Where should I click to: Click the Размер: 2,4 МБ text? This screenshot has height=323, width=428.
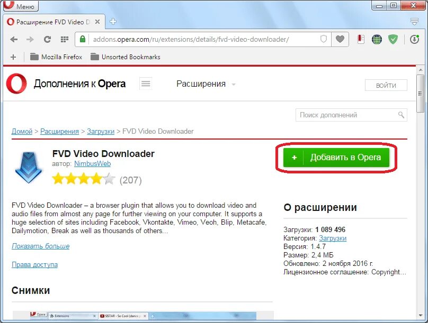[308, 255]
